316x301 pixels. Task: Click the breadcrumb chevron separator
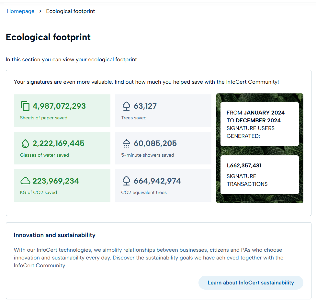[40, 11]
